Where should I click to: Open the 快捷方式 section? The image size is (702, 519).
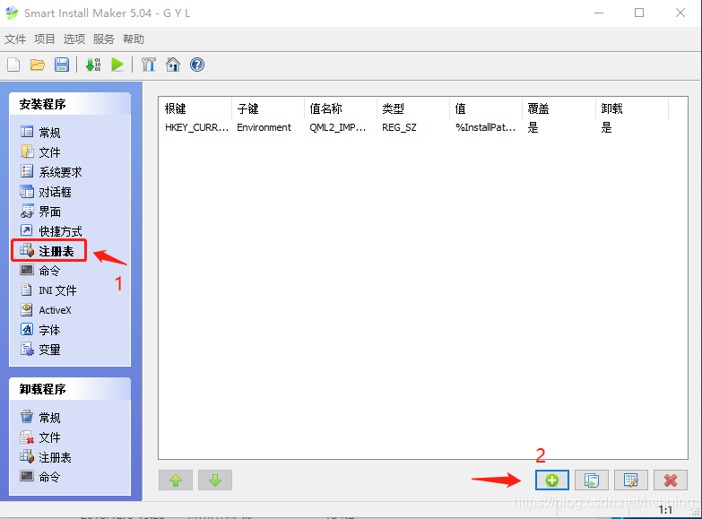[x=51, y=231]
